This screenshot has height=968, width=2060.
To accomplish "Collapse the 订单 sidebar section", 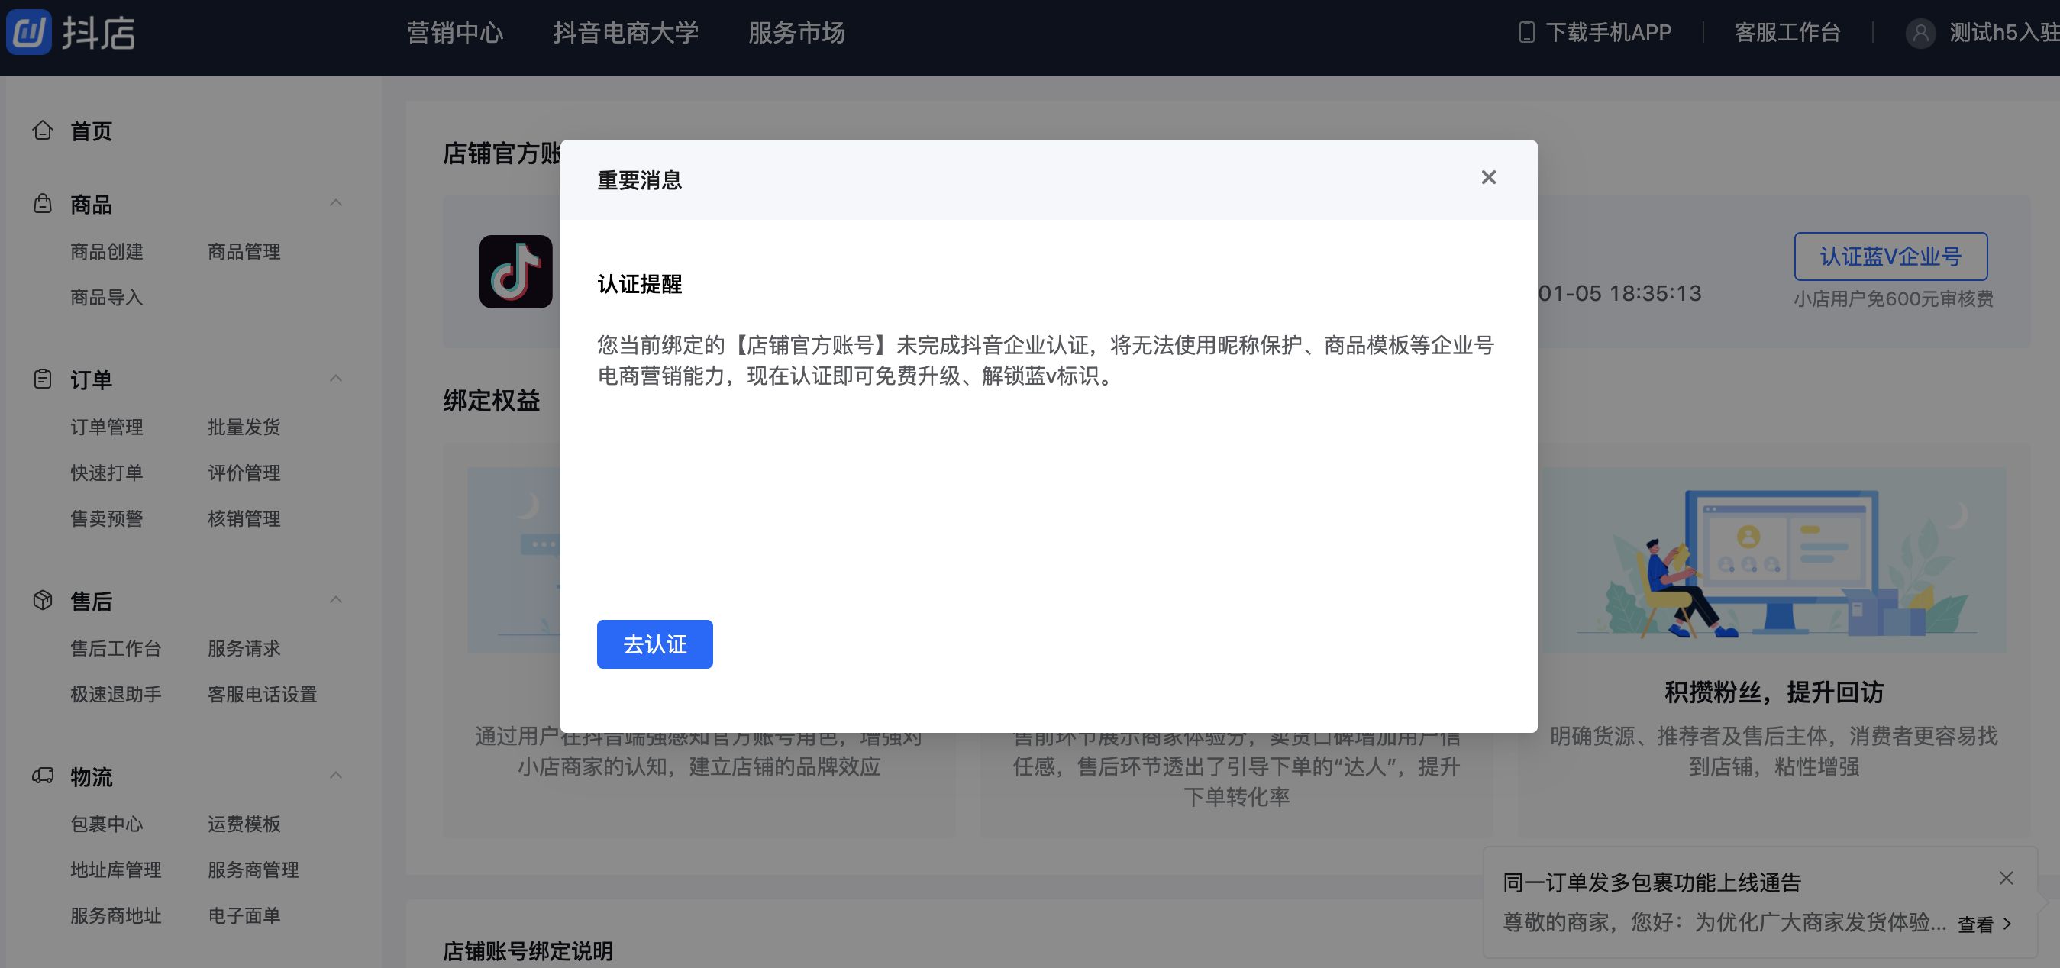I will [x=336, y=378].
